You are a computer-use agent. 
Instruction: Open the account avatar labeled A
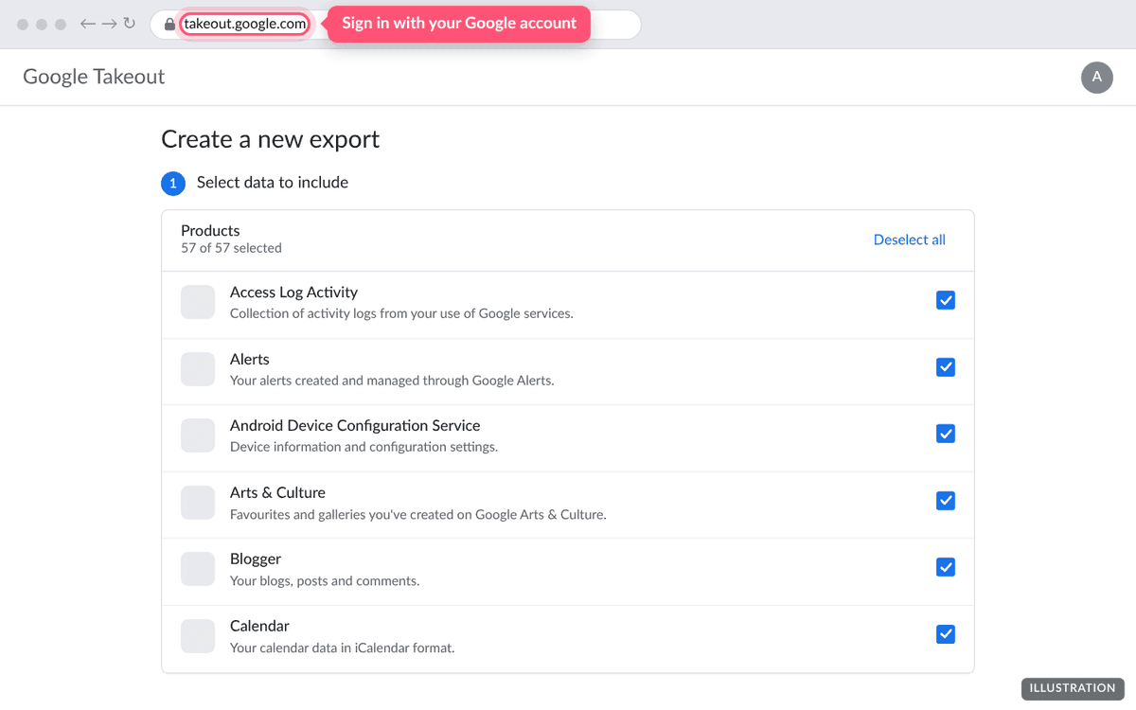tap(1097, 78)
